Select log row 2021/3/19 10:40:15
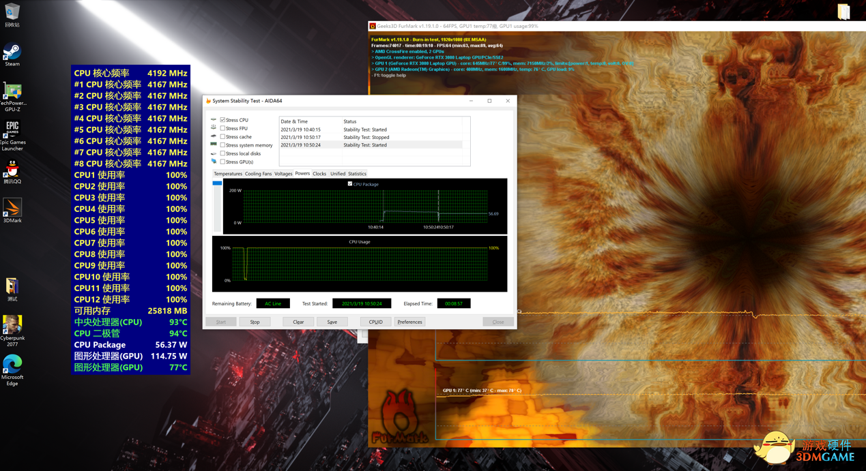 click(371, 130)
